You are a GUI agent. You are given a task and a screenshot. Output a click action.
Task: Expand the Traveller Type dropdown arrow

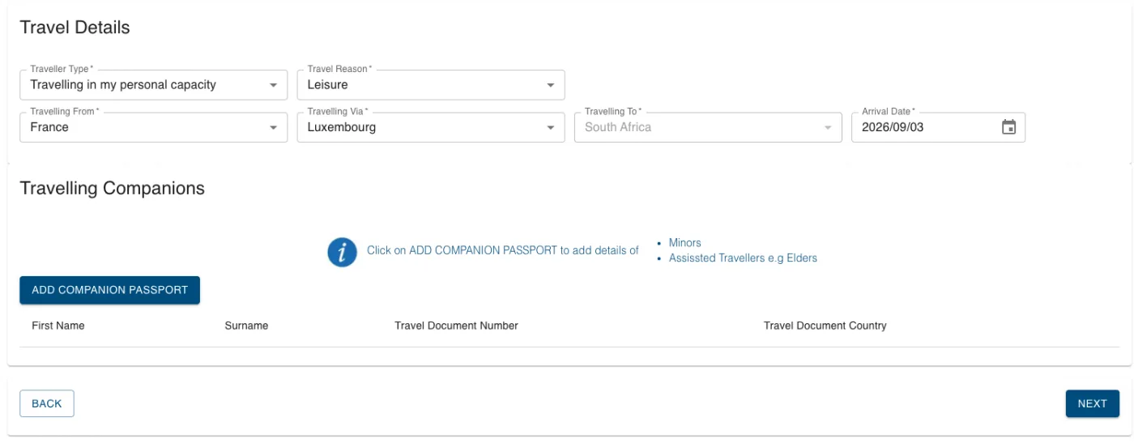[x=273, y=85]
